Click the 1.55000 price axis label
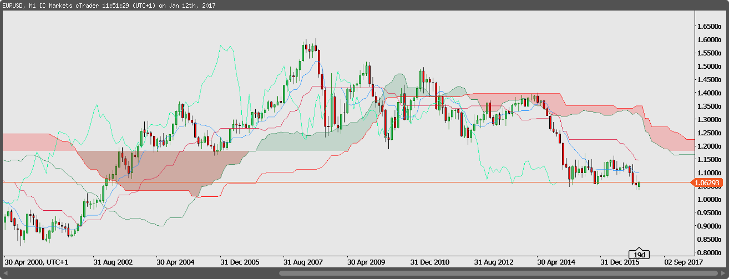Screen dimensions: 729x279 [x=710, y=53]
